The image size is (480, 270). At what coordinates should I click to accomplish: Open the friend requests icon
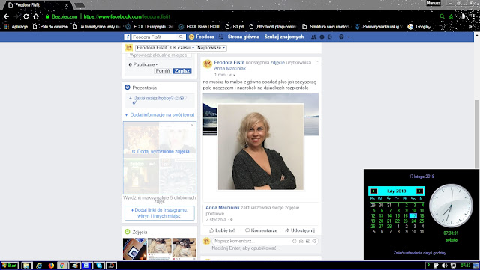(313, 37)
